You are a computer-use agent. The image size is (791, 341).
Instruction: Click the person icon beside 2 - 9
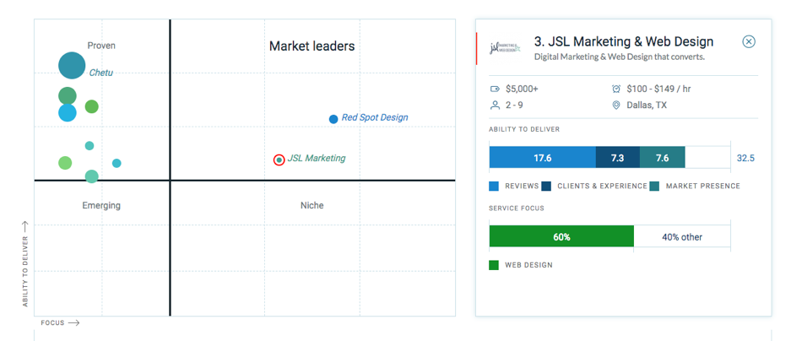(495, 106)
